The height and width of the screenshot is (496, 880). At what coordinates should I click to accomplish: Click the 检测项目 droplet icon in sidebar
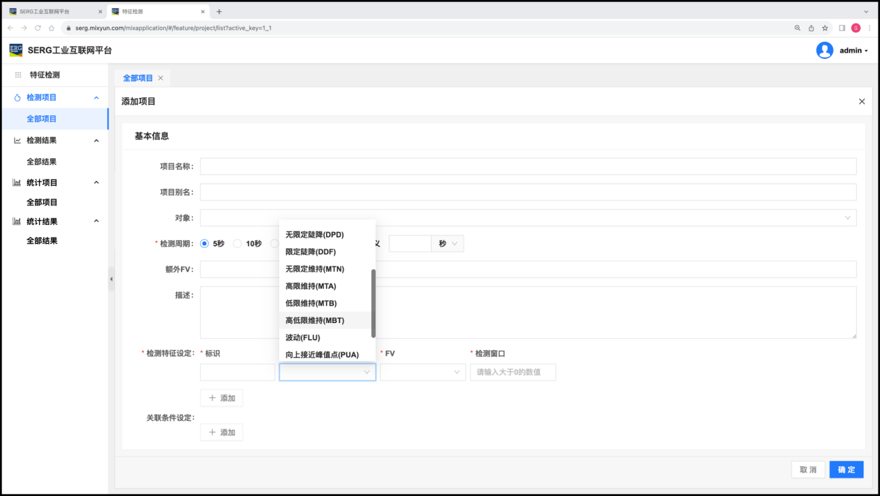point(17,98)
